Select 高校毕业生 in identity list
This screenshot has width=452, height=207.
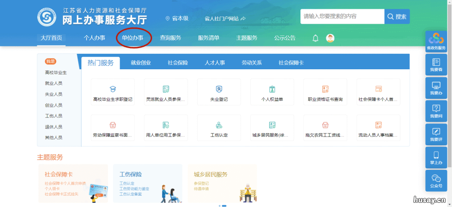click(56, 73)
